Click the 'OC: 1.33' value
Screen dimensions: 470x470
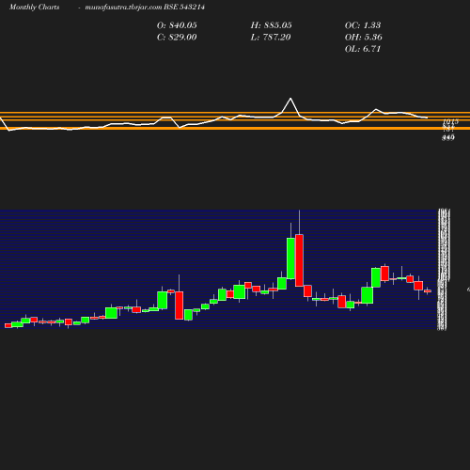pyautogui.click(x=363, y=25)
